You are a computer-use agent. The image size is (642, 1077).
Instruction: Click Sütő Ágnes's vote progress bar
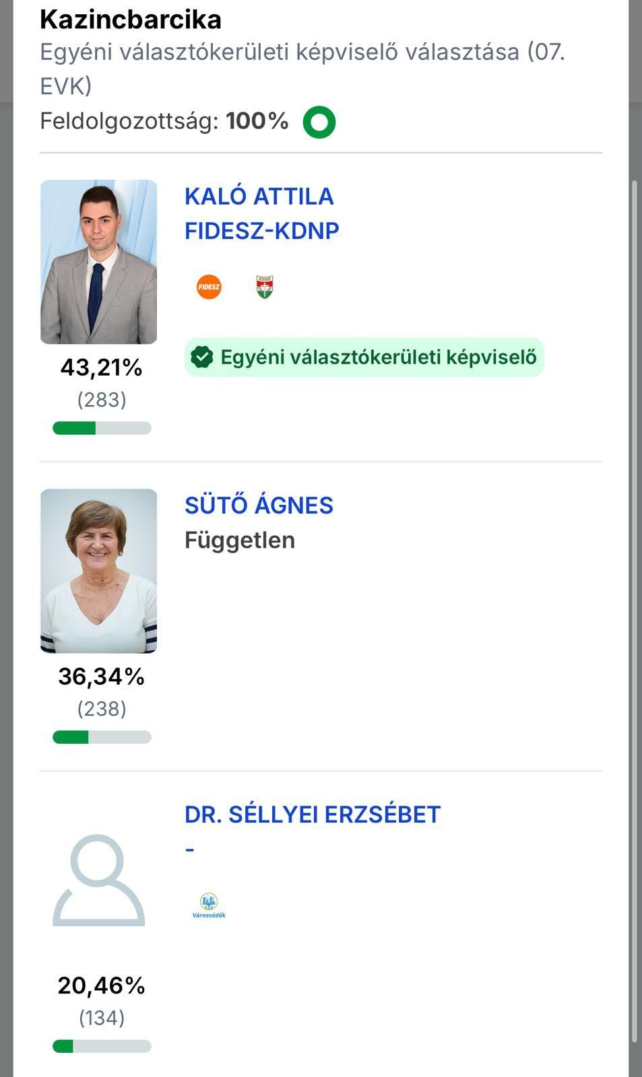[x=101, y=737]
